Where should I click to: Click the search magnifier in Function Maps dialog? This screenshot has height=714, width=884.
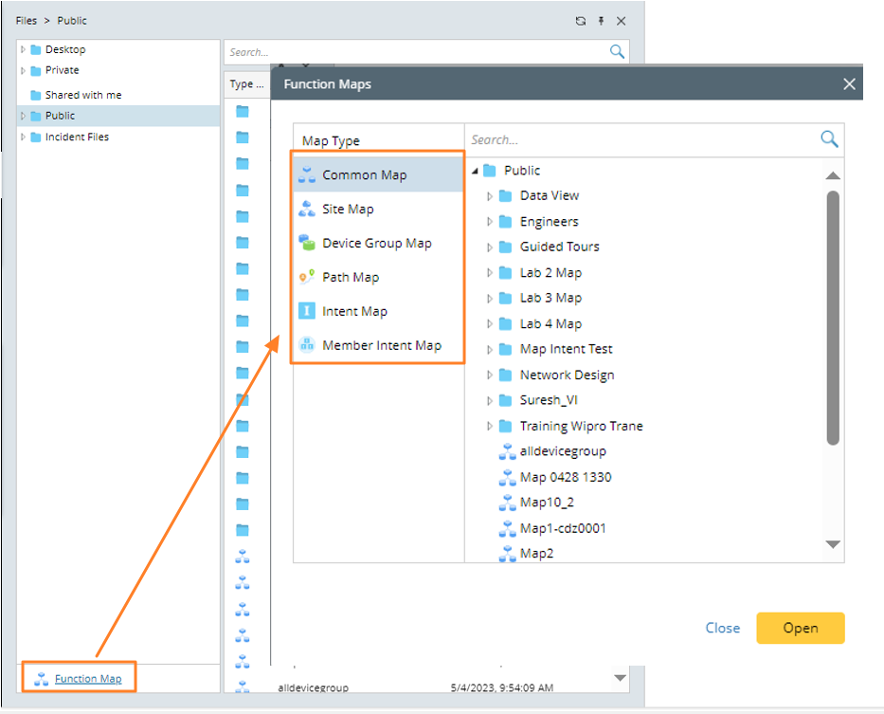coord(829,139)
